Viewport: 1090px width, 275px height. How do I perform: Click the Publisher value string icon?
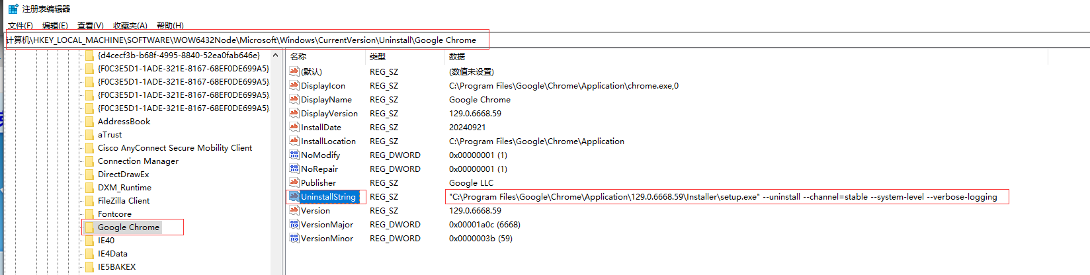[294, 182]
